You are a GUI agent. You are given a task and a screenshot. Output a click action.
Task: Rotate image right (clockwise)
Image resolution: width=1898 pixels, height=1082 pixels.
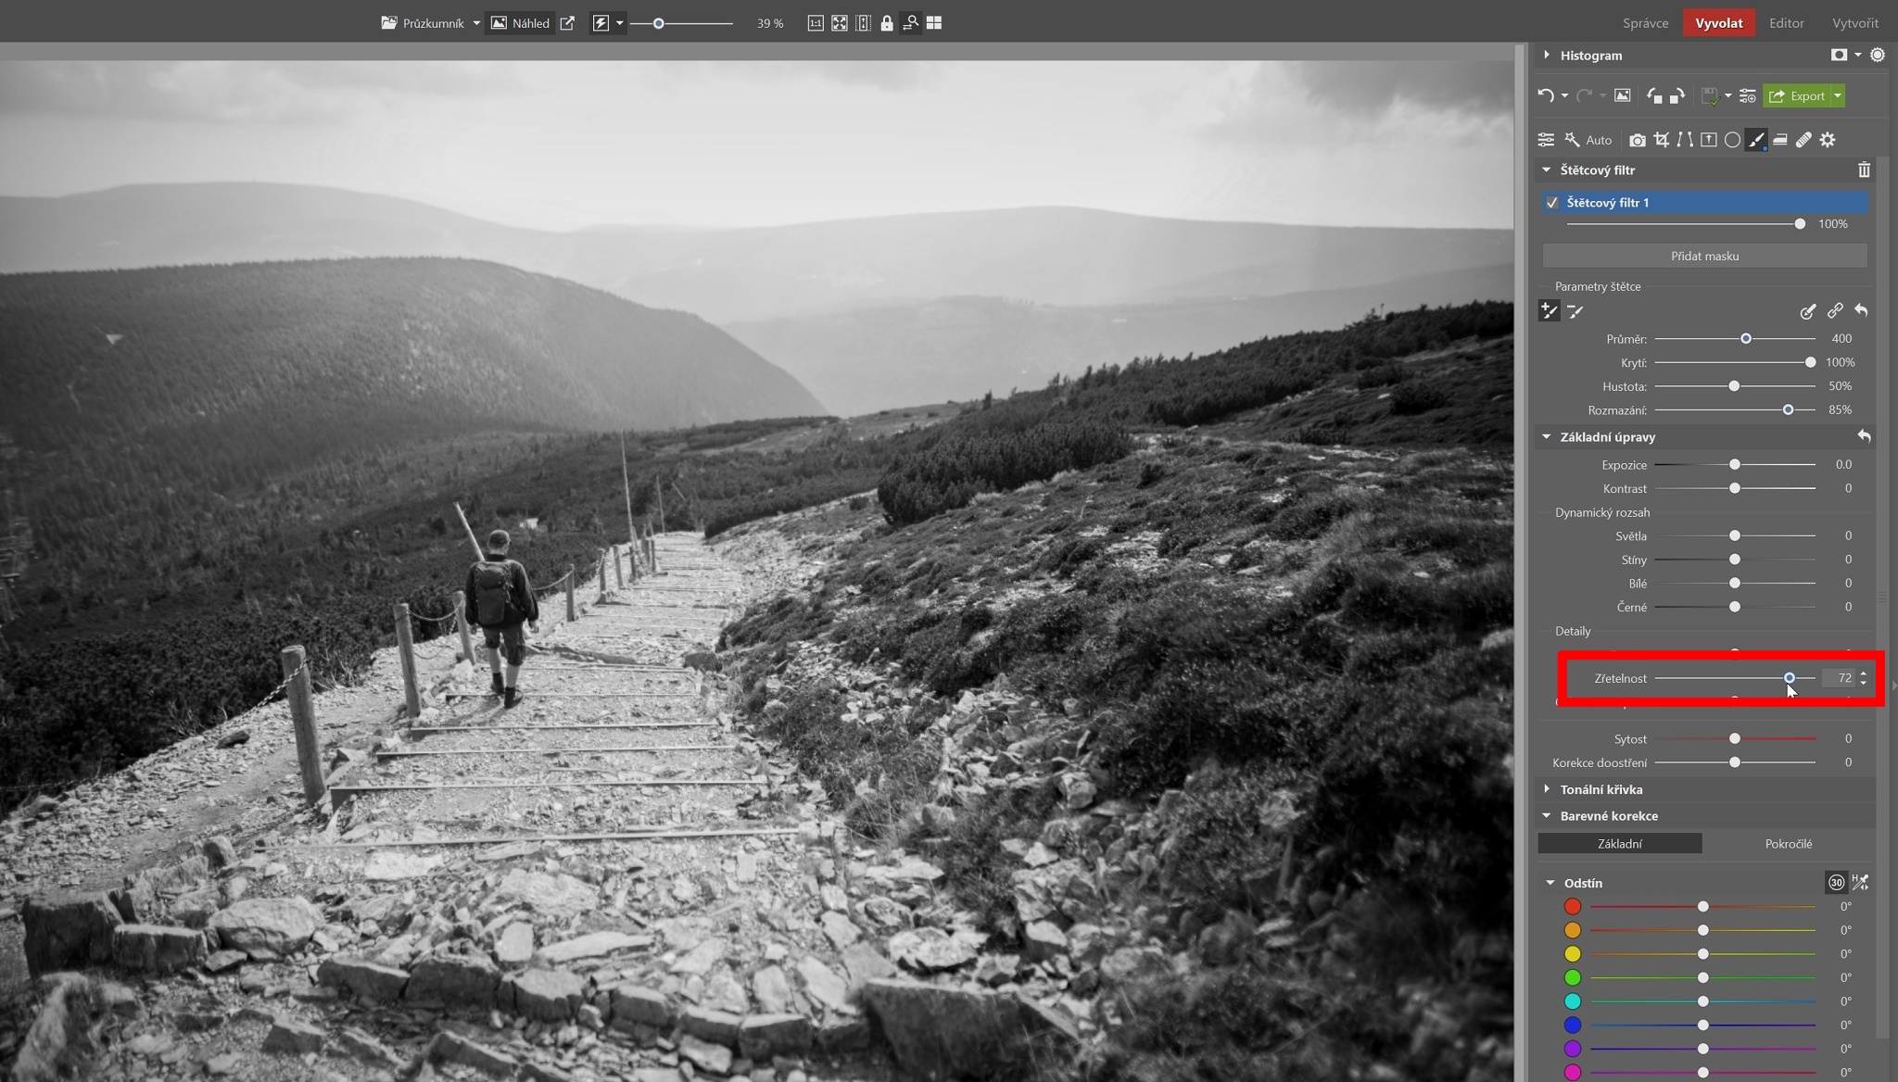point(1677,95)
